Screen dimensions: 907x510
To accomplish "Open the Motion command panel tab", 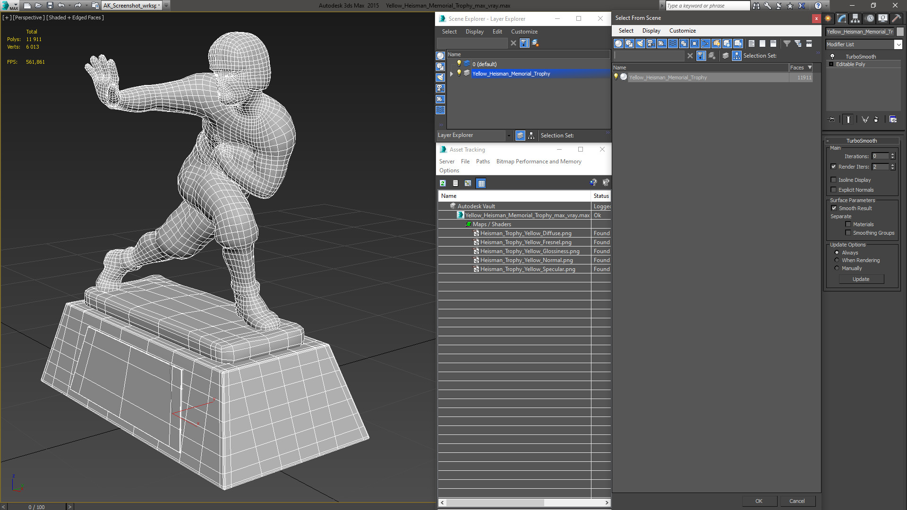I will [x=870, y=18].
